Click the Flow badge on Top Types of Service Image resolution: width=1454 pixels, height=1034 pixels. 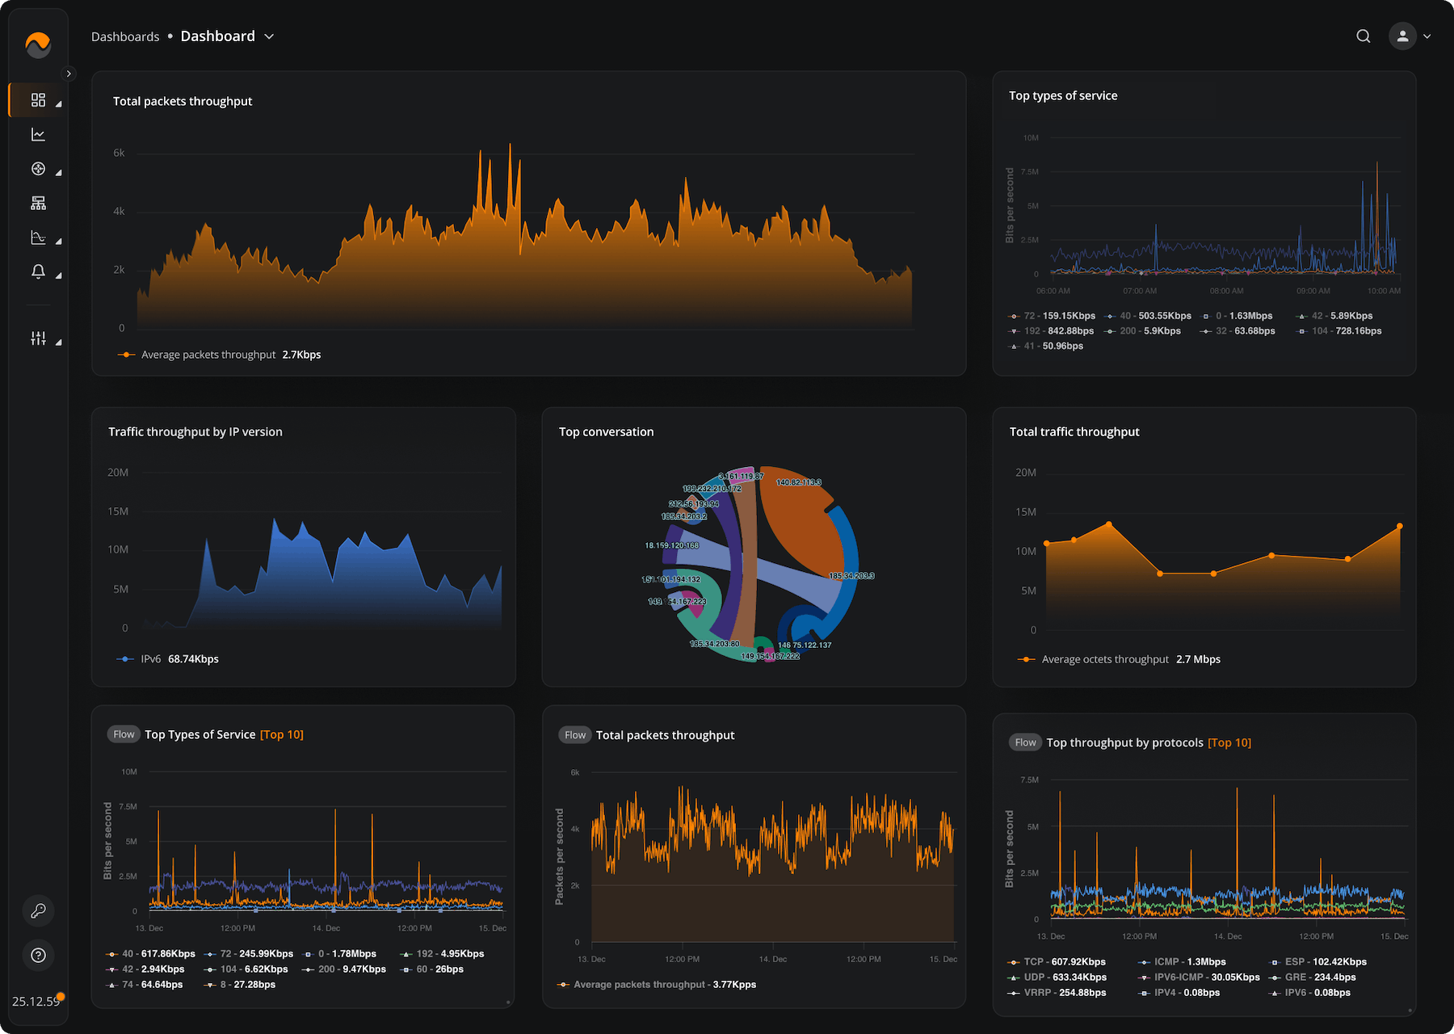pos(123,733)
